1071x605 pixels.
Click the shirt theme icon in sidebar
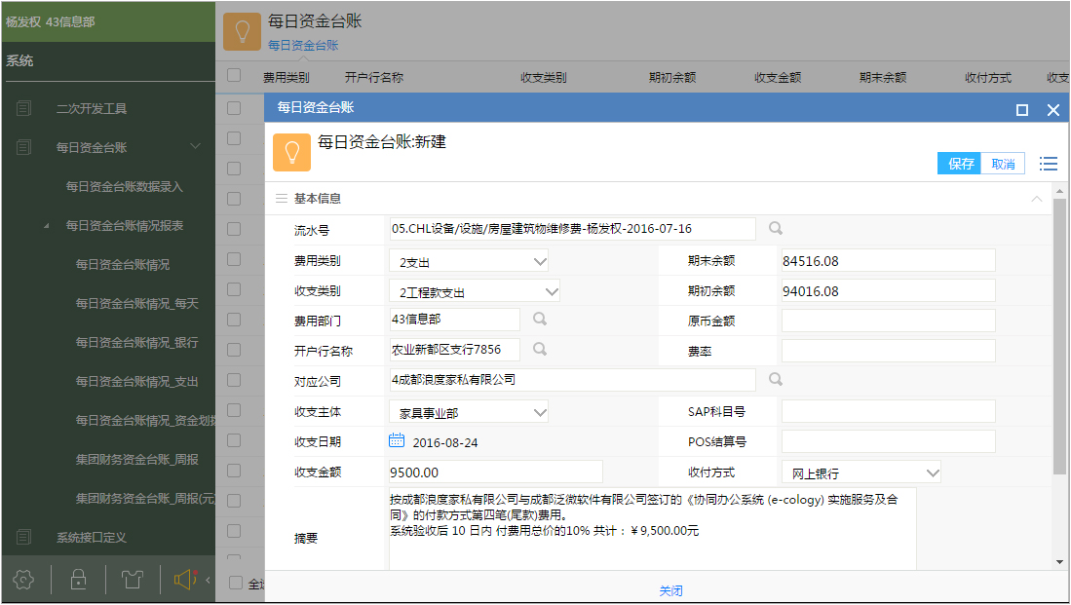click(133, 580)
